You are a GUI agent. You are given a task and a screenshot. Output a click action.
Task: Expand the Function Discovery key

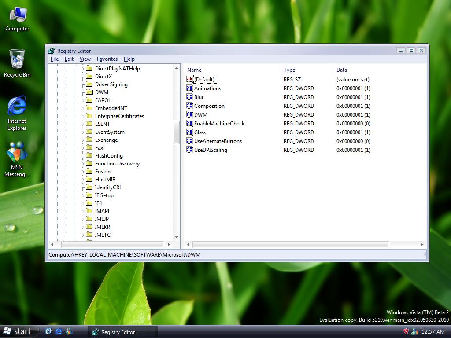83,164
